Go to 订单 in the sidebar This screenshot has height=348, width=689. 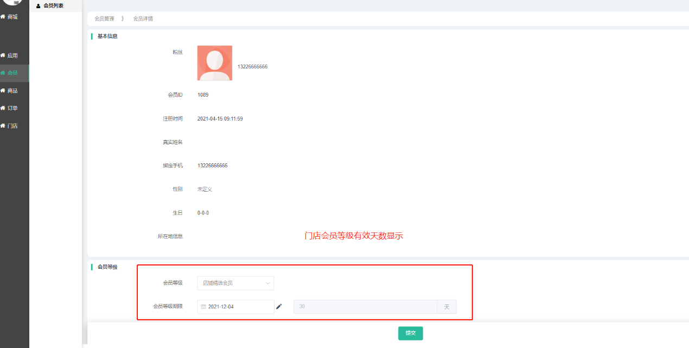pyautogui.click(x=12, y=108)
